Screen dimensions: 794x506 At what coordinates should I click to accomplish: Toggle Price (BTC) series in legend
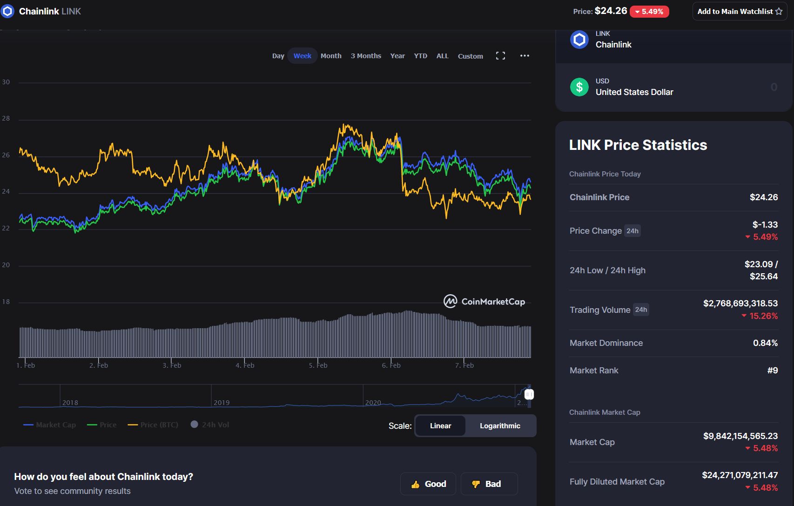[x=153, y=425]
